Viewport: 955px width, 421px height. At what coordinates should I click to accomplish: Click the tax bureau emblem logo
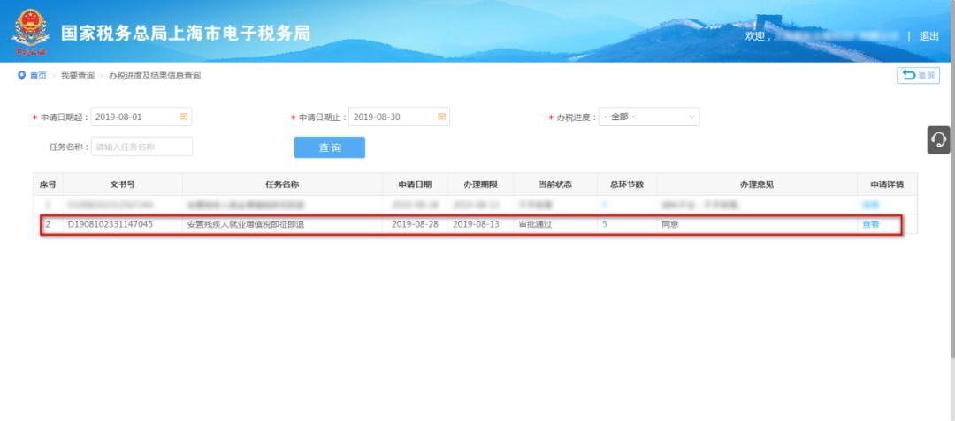[x=31, y=34]
